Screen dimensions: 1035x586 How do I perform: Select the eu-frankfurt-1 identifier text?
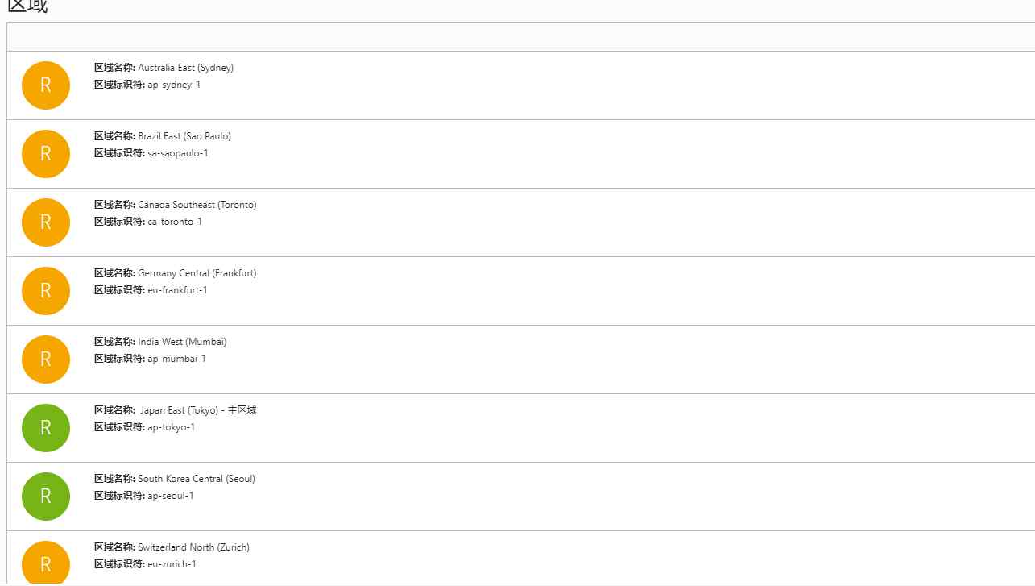tap(177, 290)
